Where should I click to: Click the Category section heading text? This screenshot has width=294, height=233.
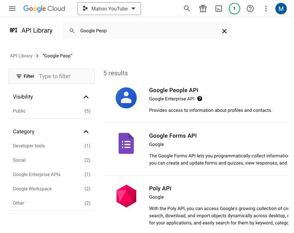click(x=24, y=132)
